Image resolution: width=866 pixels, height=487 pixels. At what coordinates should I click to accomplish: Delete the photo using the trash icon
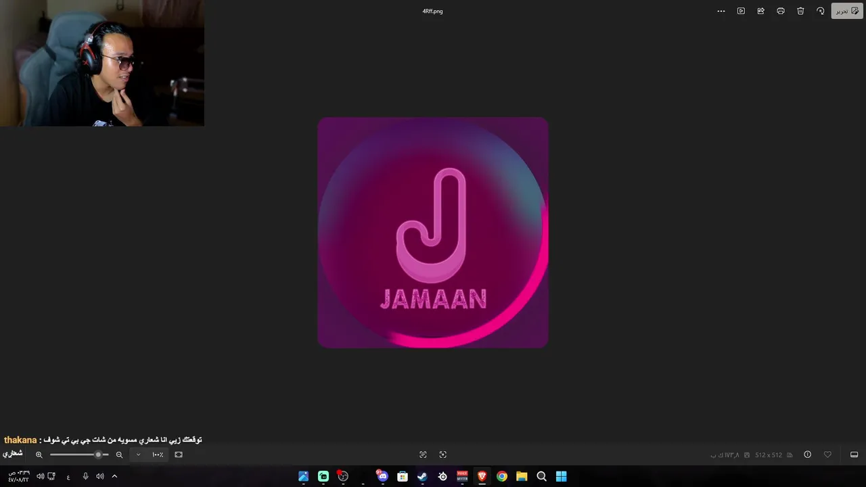tap(800, 11)
